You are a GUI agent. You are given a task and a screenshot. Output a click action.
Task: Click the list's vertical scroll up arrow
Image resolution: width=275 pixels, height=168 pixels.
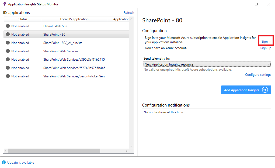point(131,19)
